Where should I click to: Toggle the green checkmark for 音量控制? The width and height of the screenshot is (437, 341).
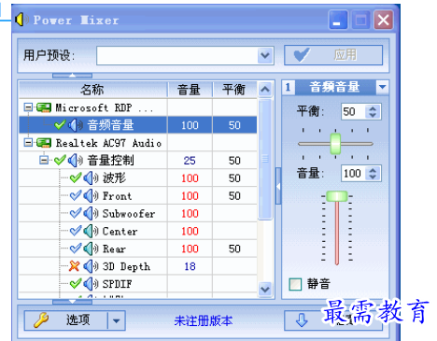click(60, 160)
